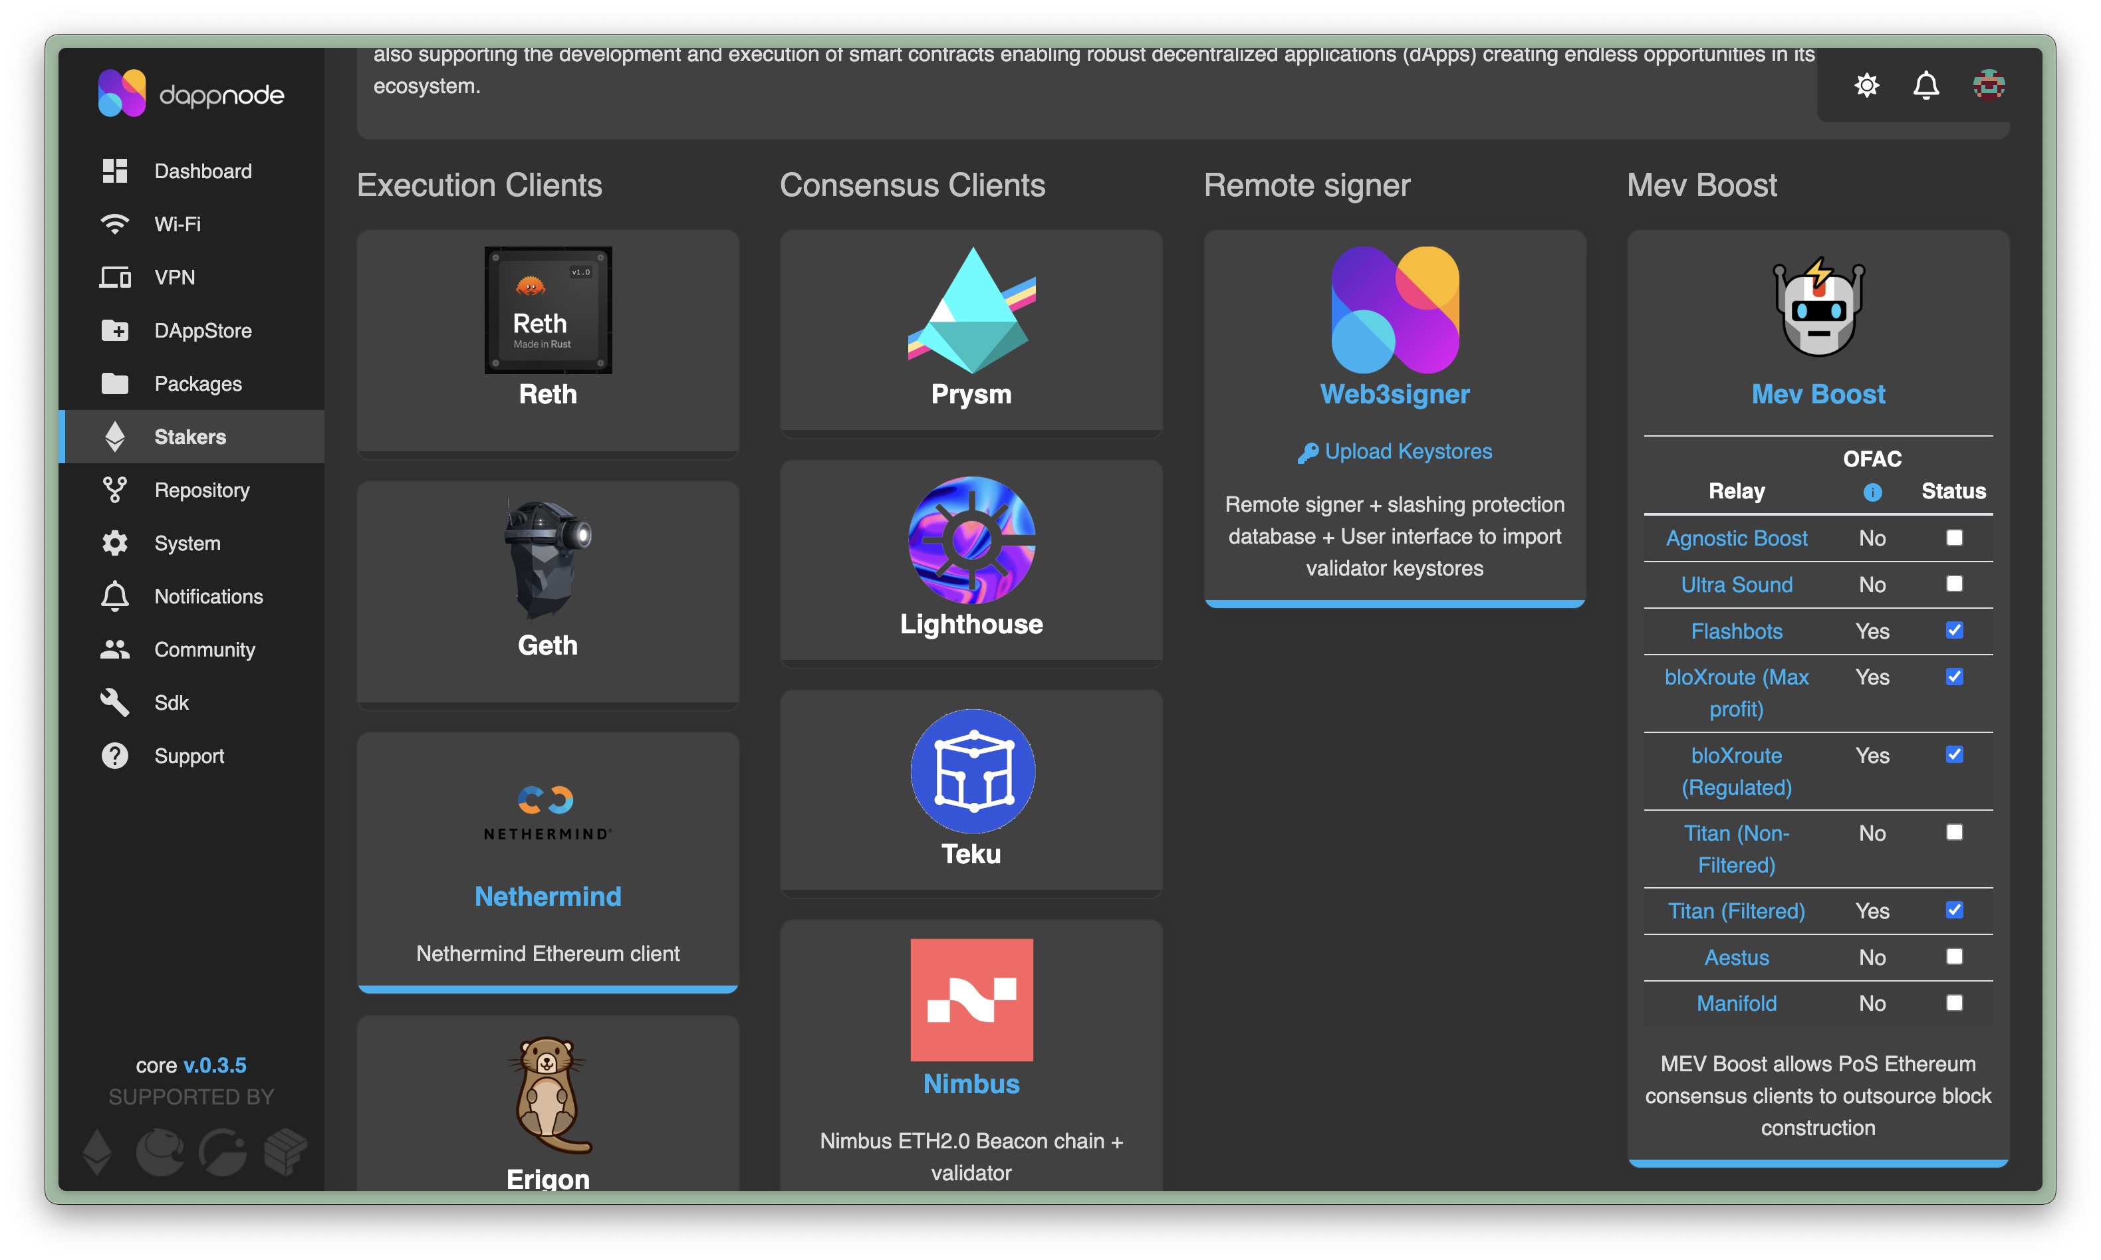Click the Upload Keystores link
2101x1260 pixels.
point(1394,452)
